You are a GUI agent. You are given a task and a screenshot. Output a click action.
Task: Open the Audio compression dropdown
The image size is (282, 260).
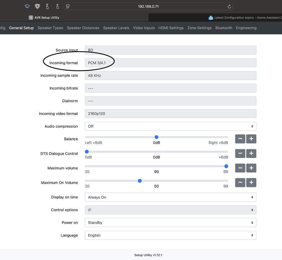[170, 126]
